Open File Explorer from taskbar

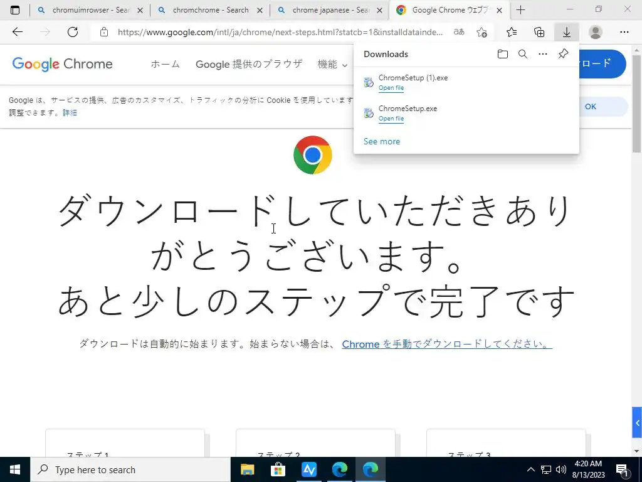pos(247,469)
